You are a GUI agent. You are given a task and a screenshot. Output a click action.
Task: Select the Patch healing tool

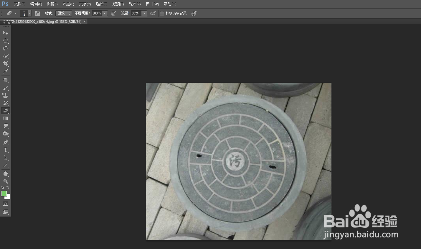(x=6, y=80)
